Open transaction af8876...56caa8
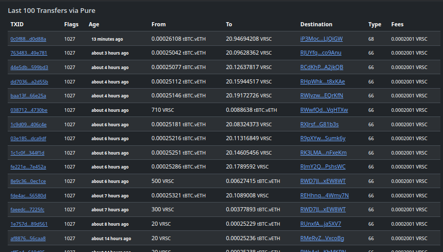443x252 pixels. tap(28, 239)
